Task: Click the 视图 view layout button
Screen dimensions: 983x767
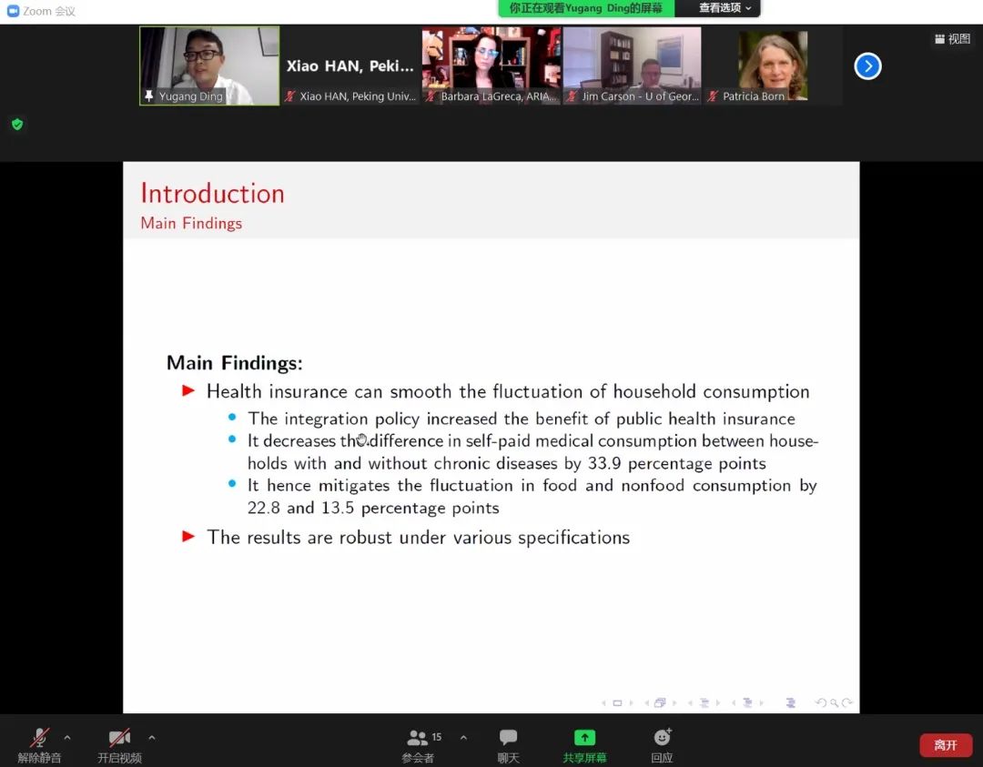Action: [x=952, y=39]
